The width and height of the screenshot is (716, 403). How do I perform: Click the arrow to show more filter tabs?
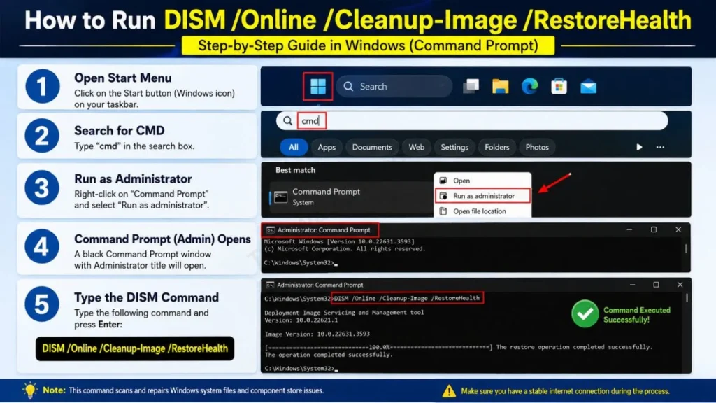coord(639,147)
